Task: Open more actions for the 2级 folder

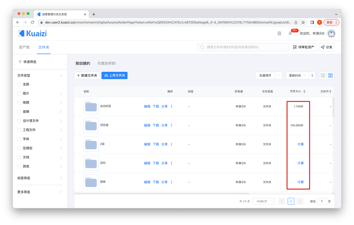Action: 171,144
